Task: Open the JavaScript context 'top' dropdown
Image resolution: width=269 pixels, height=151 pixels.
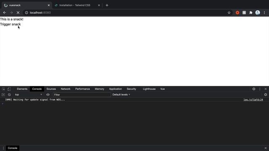Action: [x=28, y=95]
